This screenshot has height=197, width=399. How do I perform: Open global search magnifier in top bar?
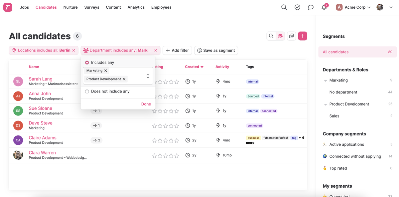284,7
